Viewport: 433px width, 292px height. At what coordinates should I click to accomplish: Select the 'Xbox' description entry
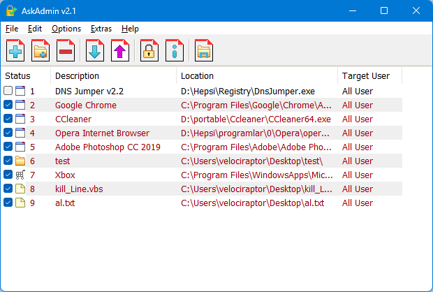[x=65, y=175]
